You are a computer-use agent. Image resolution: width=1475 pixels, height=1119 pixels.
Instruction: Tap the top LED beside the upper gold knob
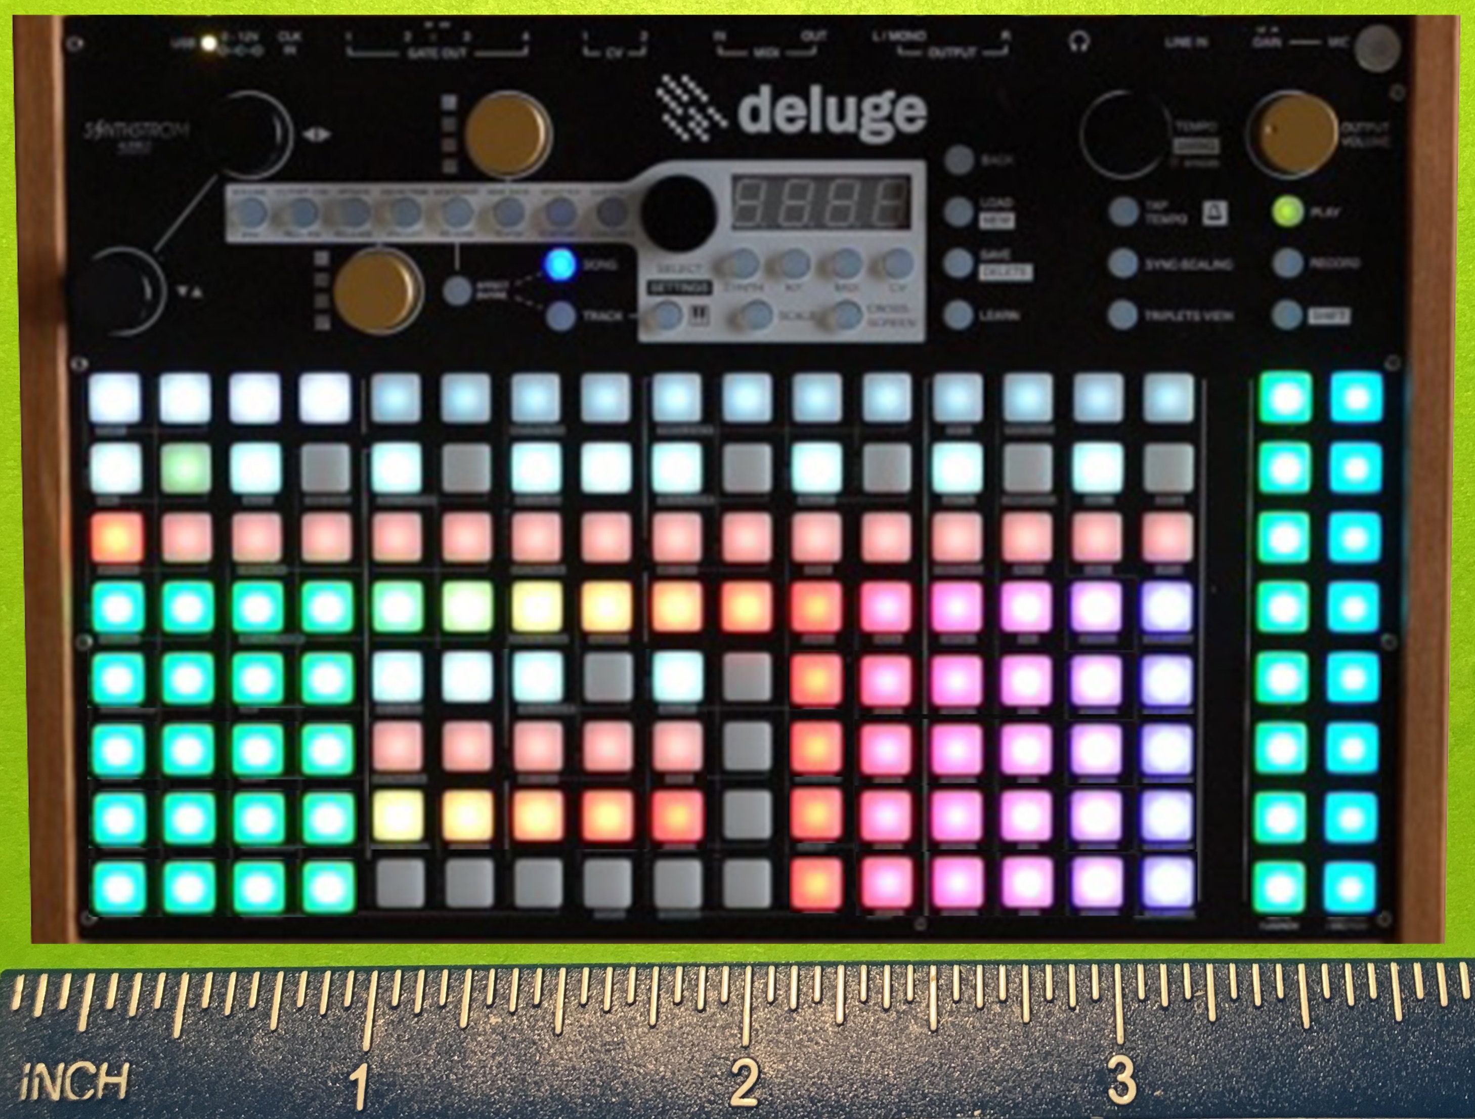point(450,103)
